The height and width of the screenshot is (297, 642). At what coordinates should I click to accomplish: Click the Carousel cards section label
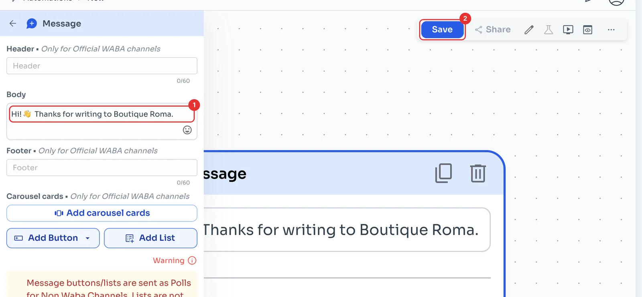pyautogui.click(x=35, y=196)
